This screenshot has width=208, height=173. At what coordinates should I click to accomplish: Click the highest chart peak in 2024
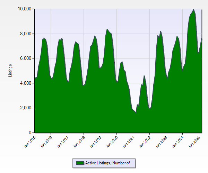click(x=193, y=10)
